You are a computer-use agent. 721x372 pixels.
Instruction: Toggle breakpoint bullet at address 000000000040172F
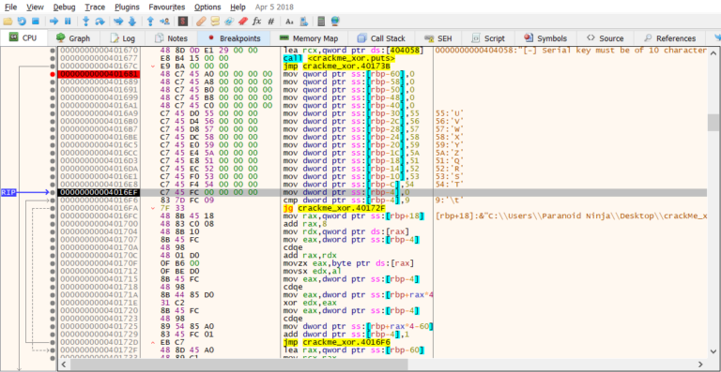pyautogui.click(x=53, y=350)
